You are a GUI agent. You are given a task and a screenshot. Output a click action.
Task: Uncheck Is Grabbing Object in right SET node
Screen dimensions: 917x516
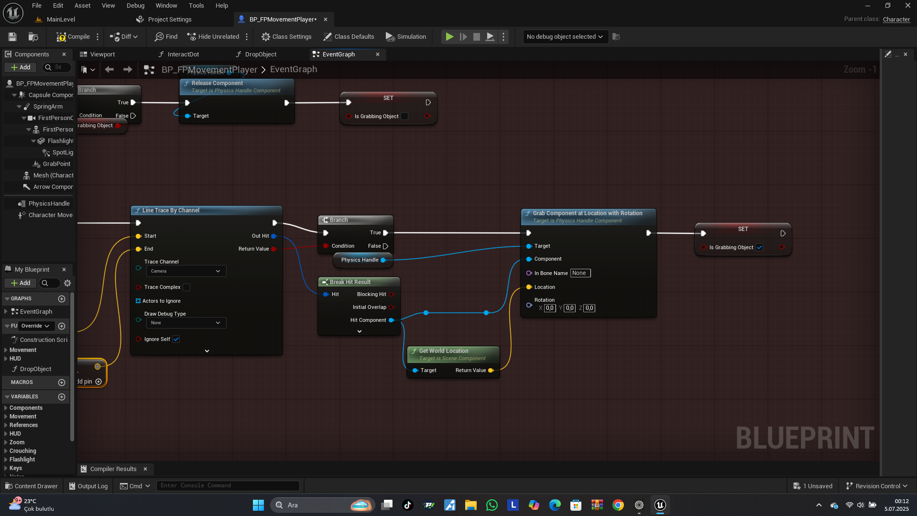click(759, 248)
